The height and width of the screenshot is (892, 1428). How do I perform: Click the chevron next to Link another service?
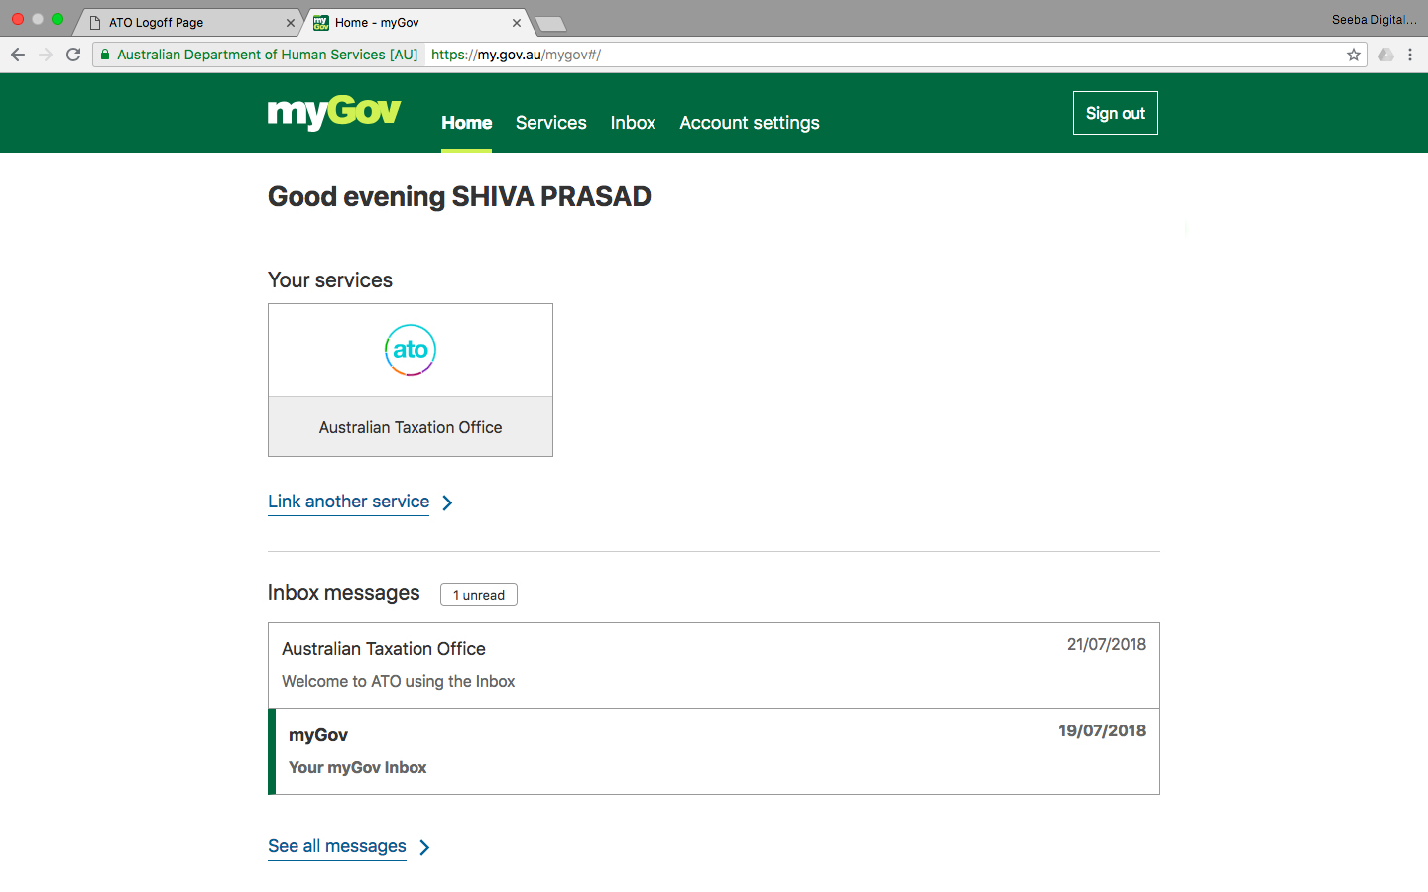447,502
